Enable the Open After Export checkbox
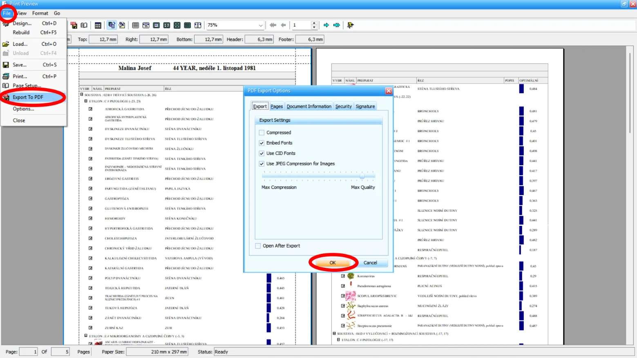Image resolution: width=637 pixels, height=358 pixels. click(x=258, y=246)
